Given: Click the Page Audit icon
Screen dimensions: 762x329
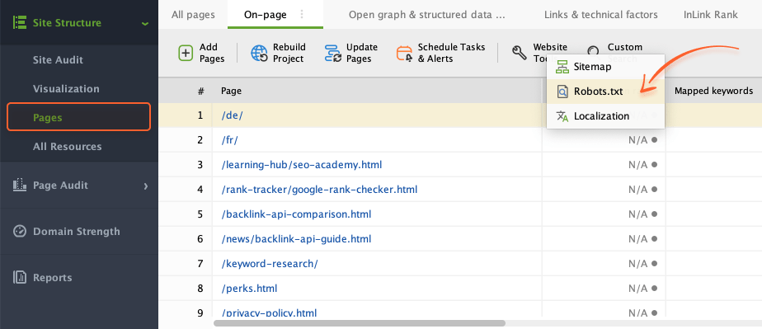Looking at the screenshot, I should coord(20,186).
